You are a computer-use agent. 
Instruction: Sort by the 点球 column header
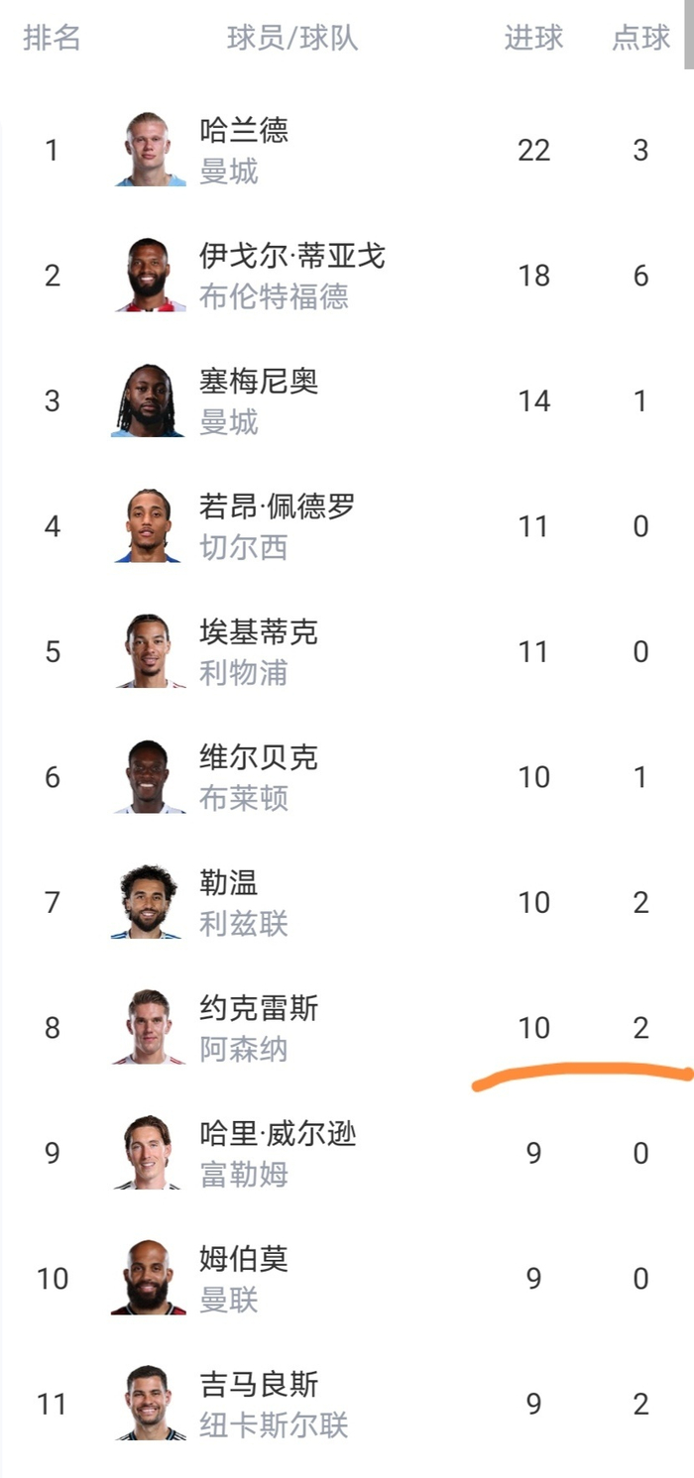pyautogui.click(x=640, y=38)
